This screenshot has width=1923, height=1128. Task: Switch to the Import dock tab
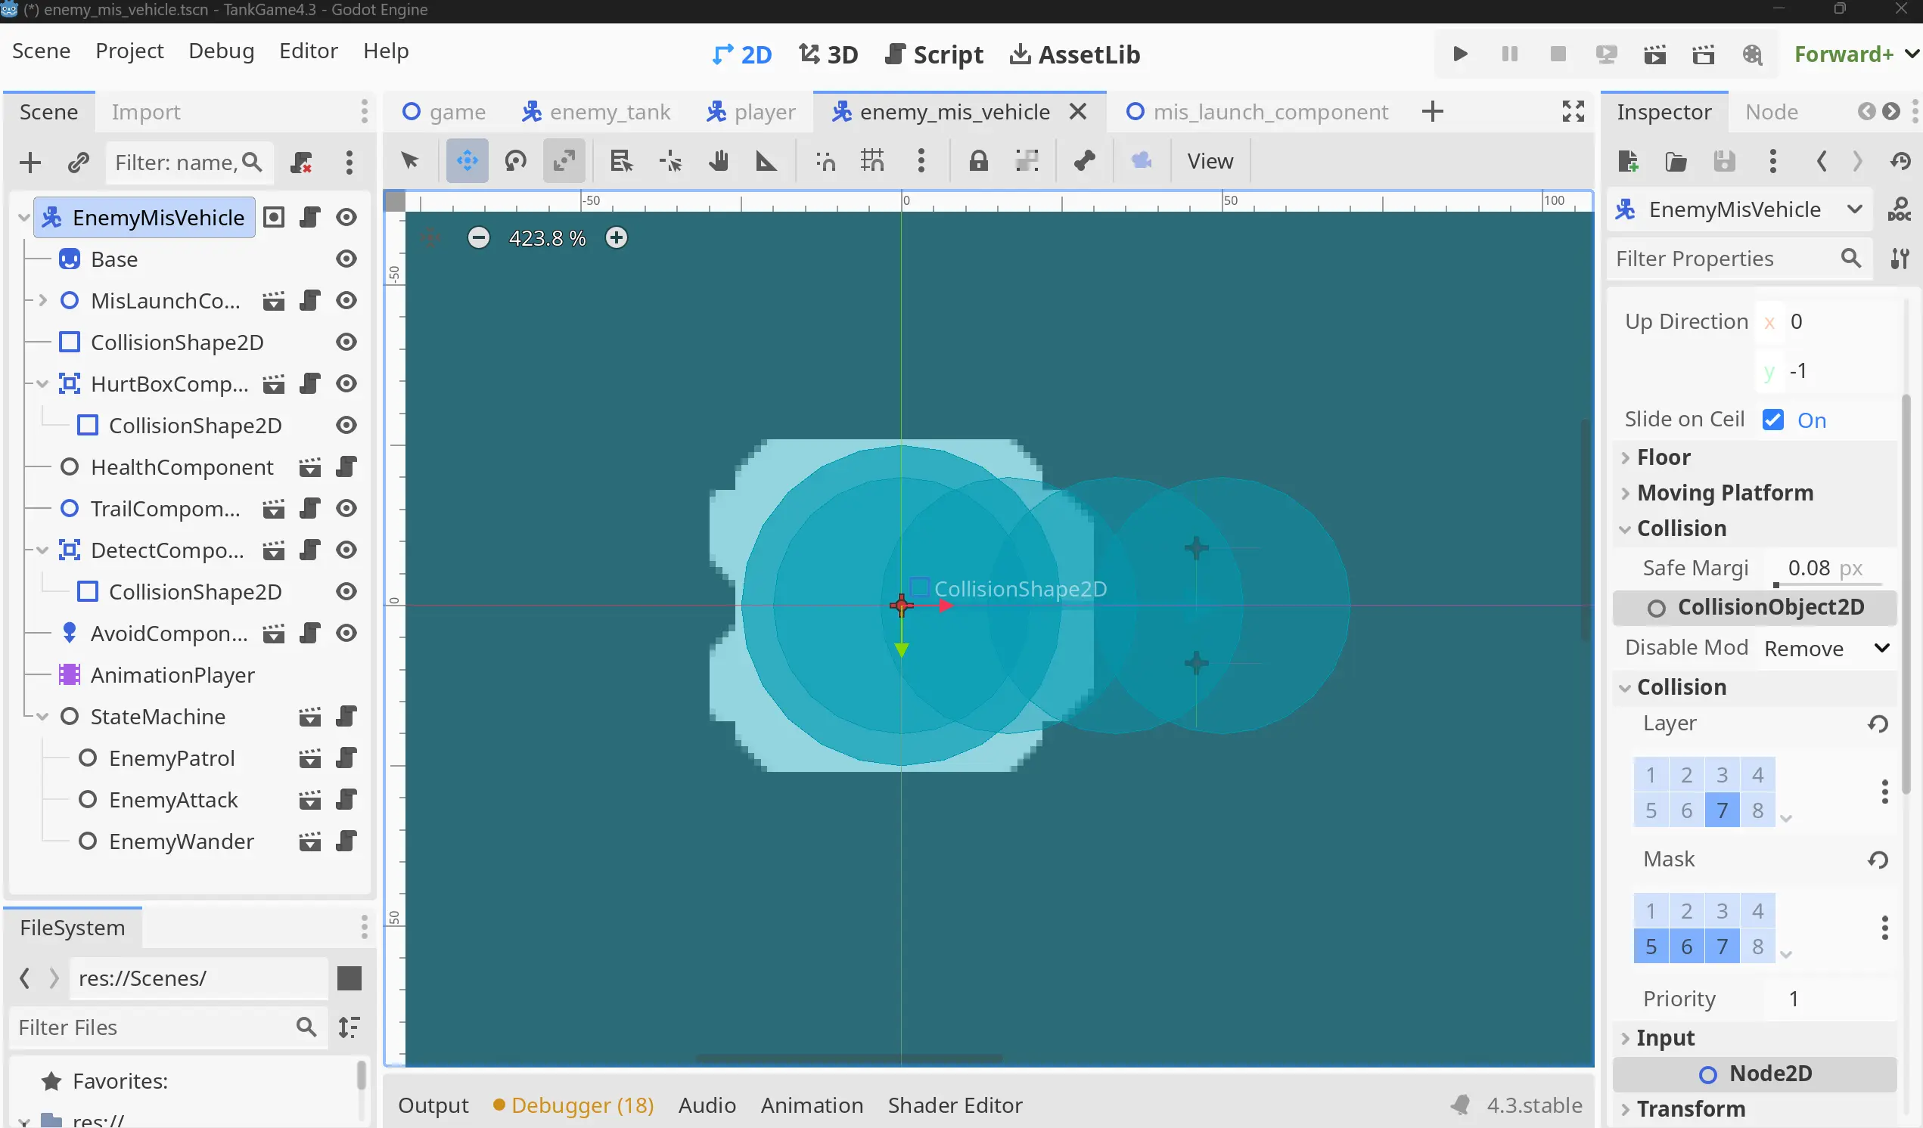[146, 112]
